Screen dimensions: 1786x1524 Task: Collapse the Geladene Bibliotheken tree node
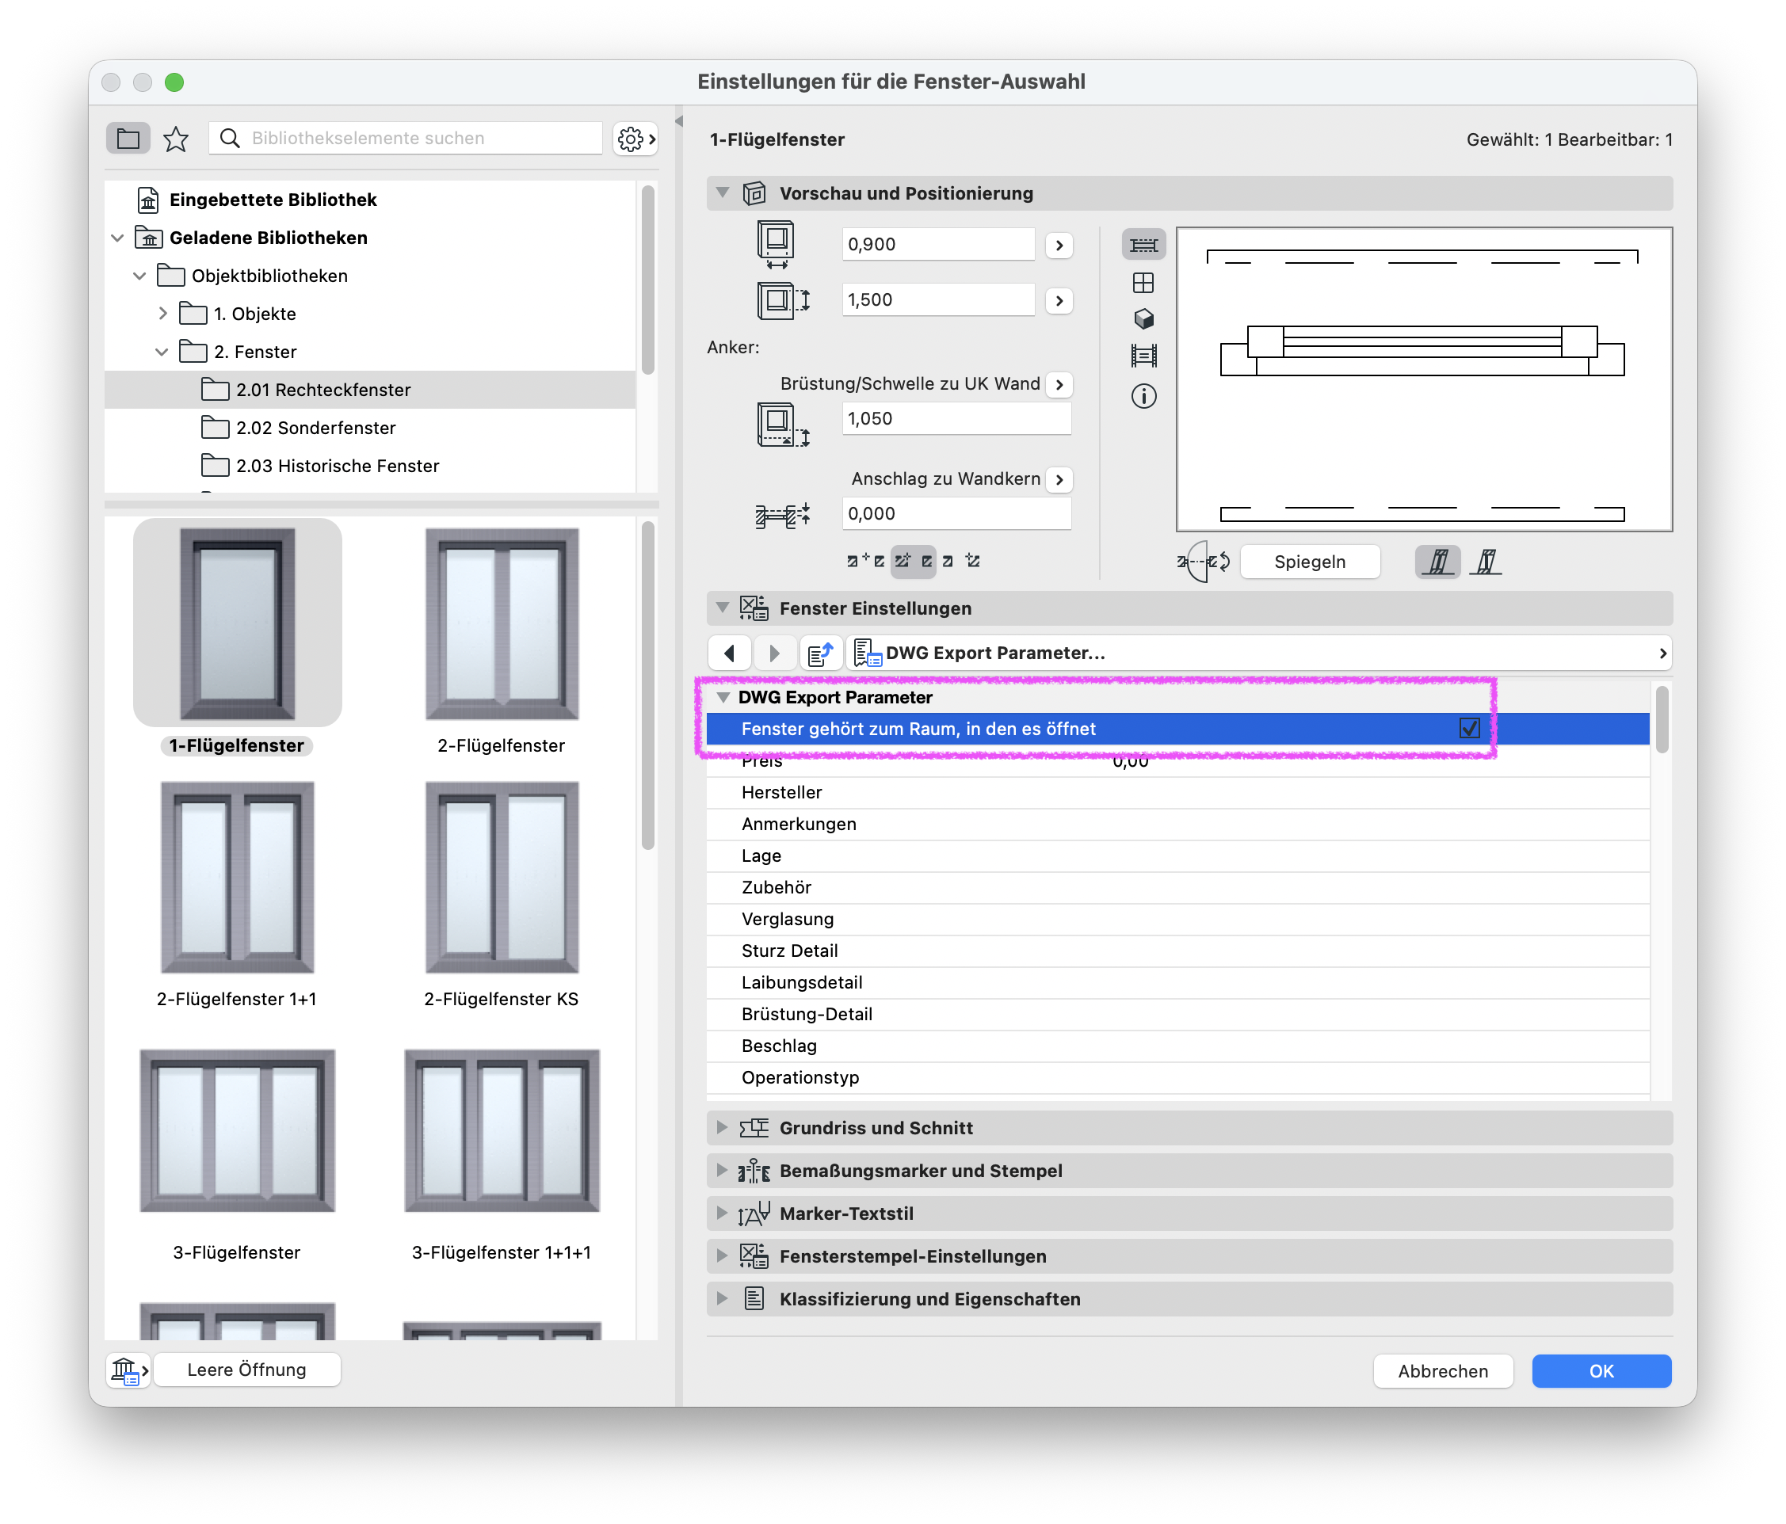tap(118, 238)
